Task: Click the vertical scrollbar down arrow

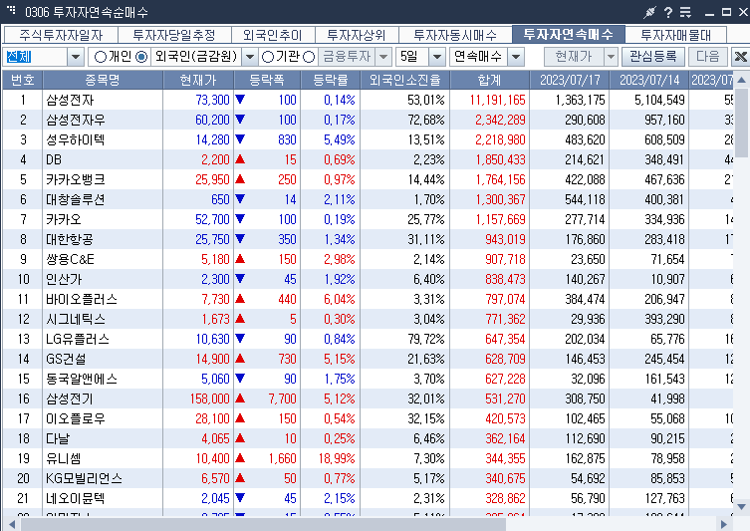Action: (741, 507)
